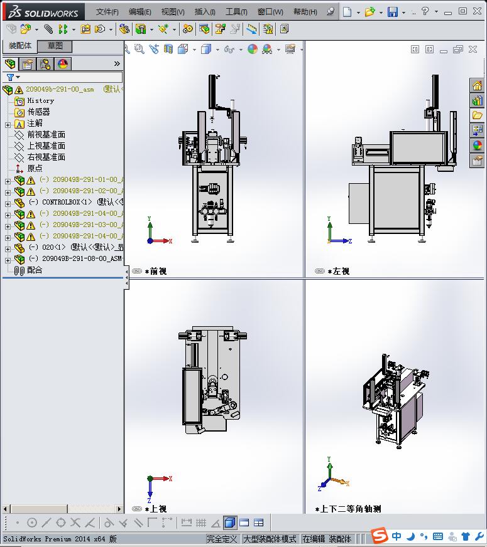
Task: Open the ConfigurationManager panel tab
Action: coord(45,64)
